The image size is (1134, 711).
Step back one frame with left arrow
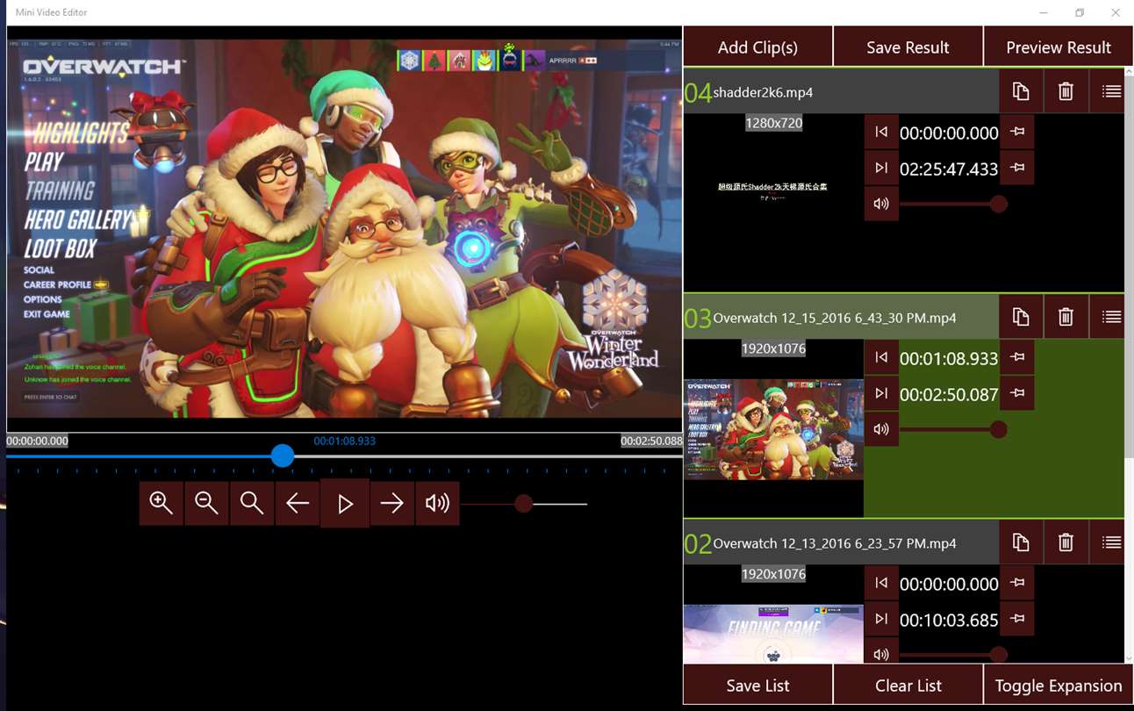298,503
